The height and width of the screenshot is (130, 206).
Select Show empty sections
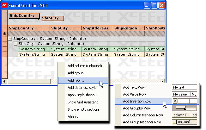coord(83,109)
